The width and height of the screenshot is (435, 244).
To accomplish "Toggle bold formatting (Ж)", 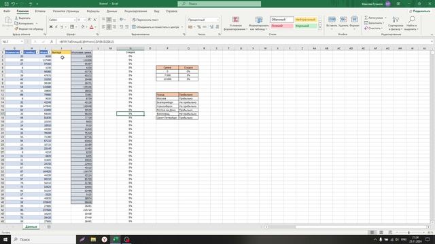I will pyautogui.click(x=51, y=27).
